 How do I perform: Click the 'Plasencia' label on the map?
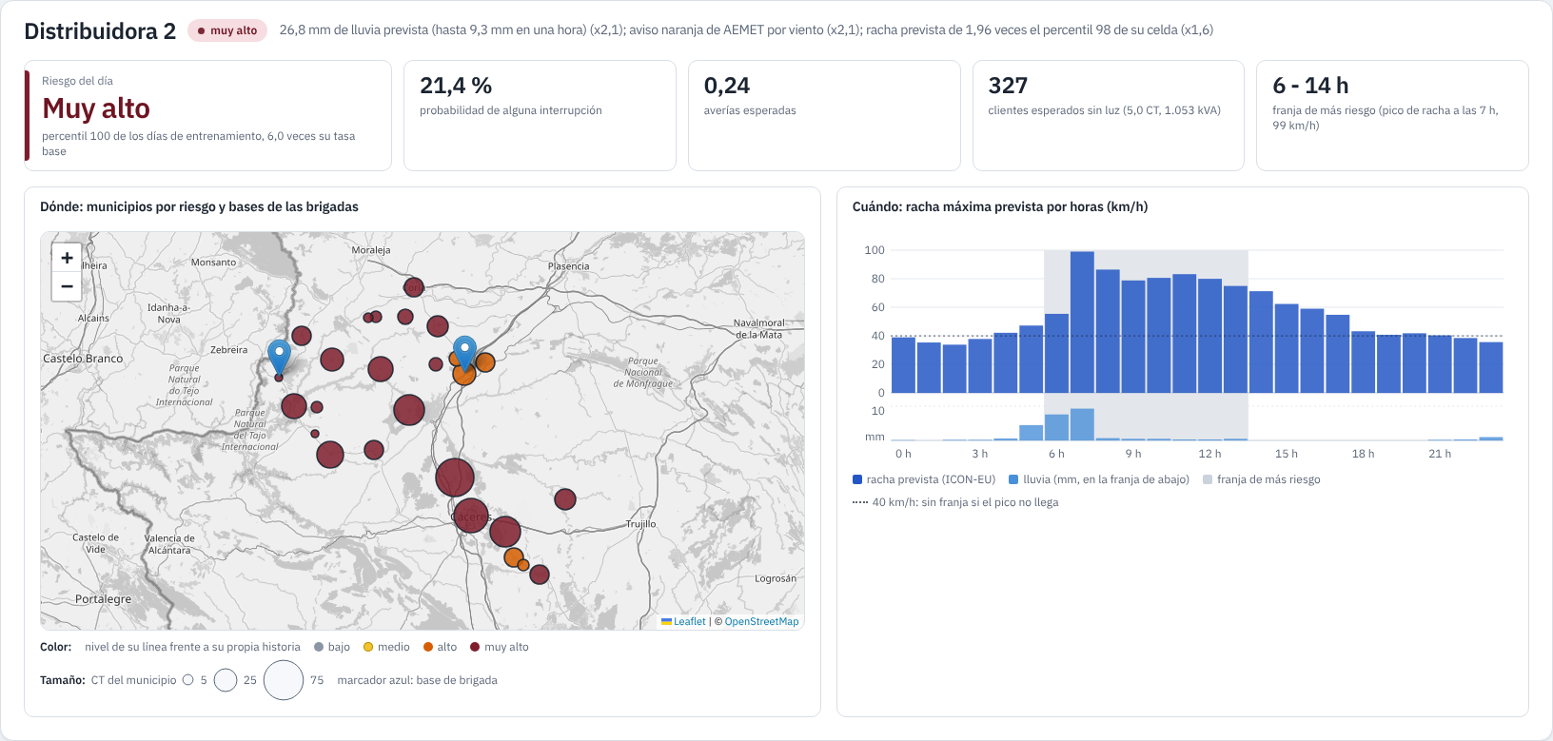[x=569, y=266]
